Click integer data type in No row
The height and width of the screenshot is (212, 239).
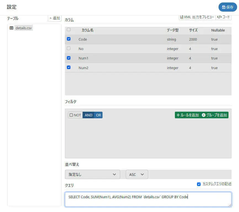pos(172,49)
